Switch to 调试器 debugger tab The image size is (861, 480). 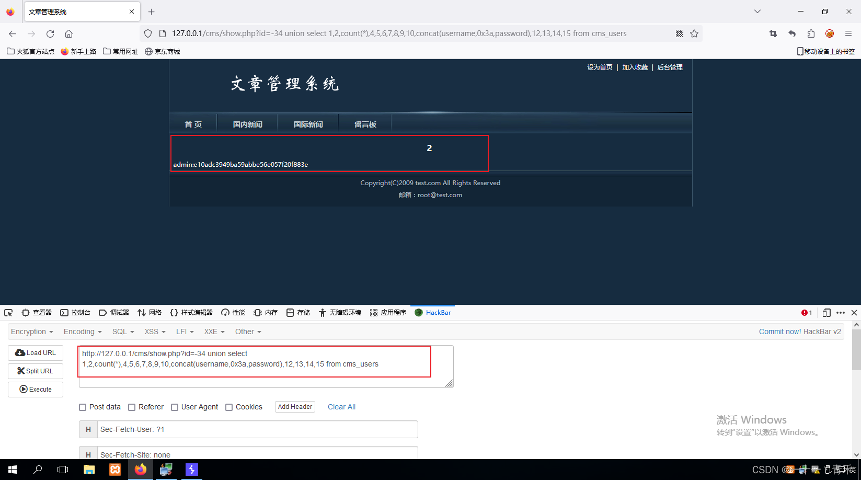pyautogui.click(x=114, y=313)
